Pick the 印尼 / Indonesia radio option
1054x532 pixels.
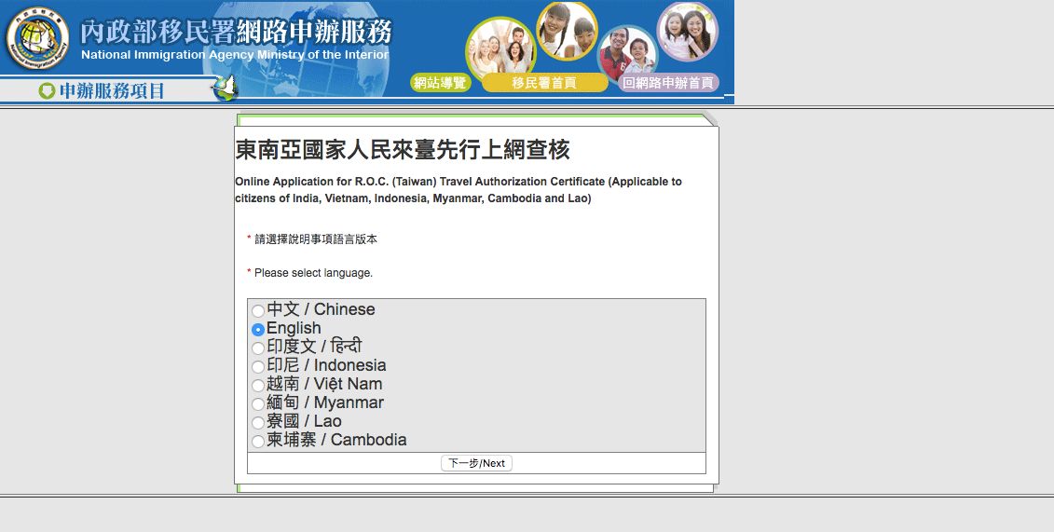(x=258, y=367)
